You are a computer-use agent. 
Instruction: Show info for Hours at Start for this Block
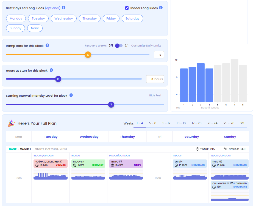(51, 70)
